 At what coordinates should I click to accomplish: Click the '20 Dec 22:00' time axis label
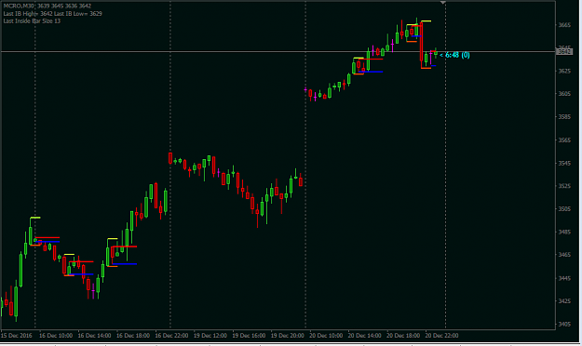pyautogui.click(x=442, y=336)
